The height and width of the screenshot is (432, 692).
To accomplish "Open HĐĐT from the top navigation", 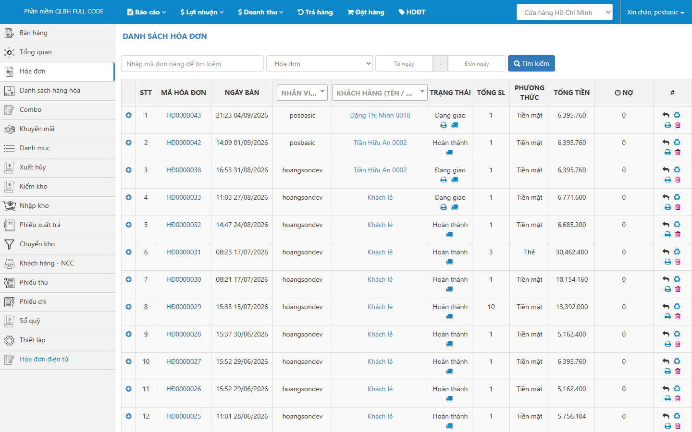I will (412, 12).
